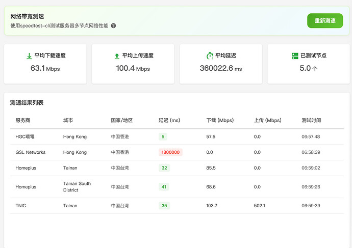Click the 502.1 upload value
Viewport: 352px width, 248px height.
tap(260, 206)
